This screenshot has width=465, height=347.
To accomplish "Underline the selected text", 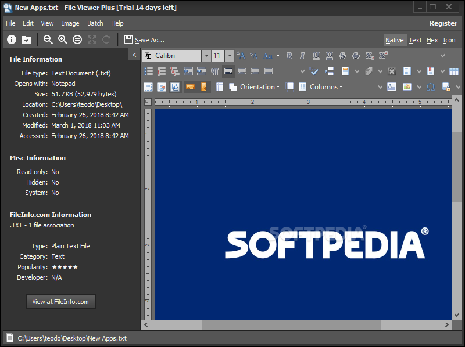I will click(x=316, y=55).
